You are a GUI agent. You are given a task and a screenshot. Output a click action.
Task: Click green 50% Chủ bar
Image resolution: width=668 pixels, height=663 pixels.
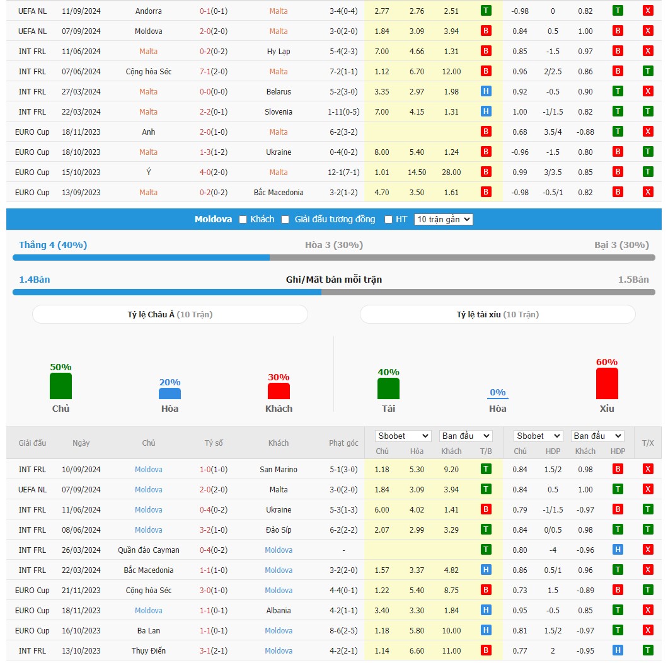(x=61, y=386)
